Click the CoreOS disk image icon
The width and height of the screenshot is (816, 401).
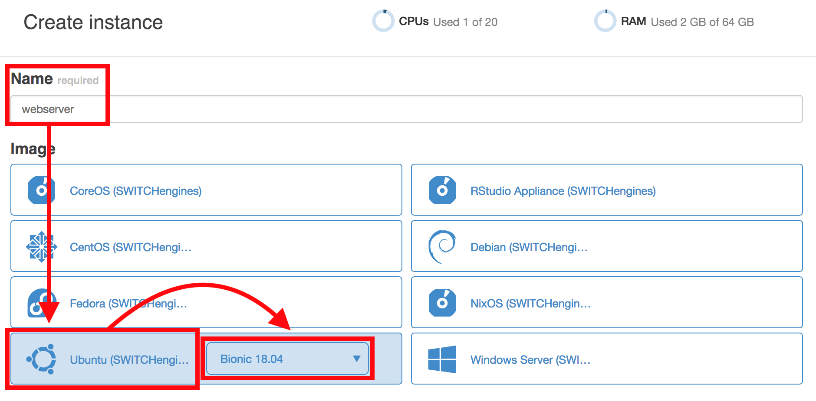(x=41, y=190)
